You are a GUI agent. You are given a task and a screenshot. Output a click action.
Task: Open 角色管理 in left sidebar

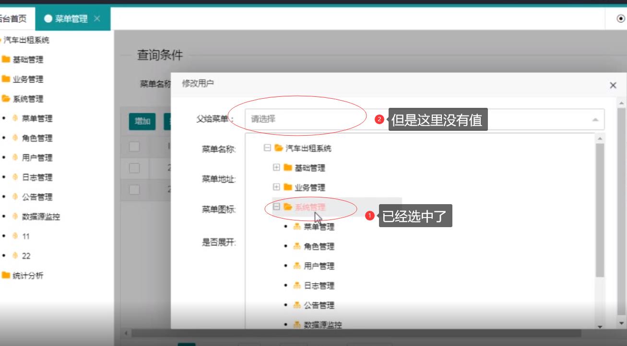pyautogui.click(x=37, y=138)
